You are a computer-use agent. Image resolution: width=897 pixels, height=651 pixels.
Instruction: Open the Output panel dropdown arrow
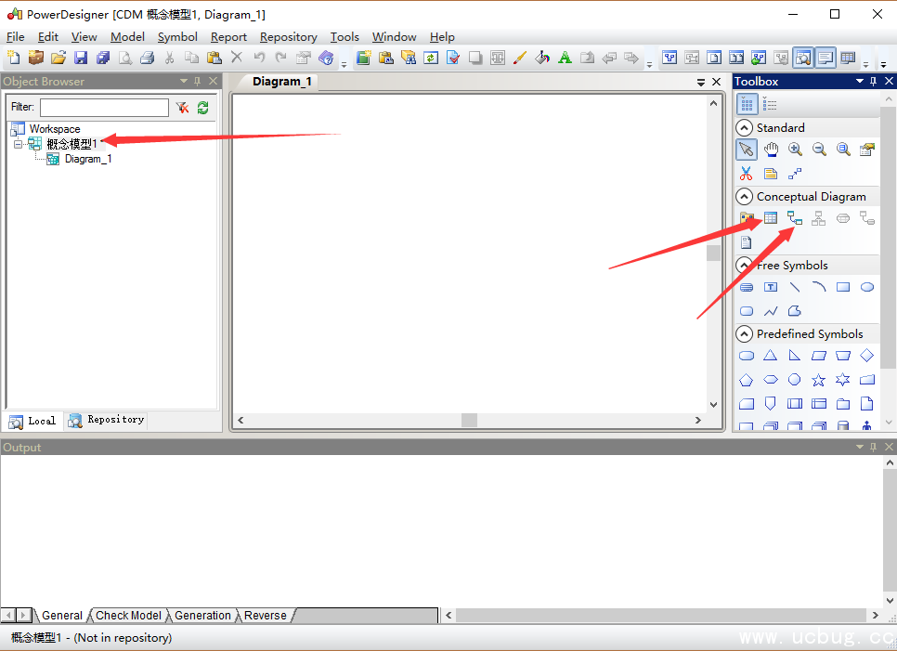pyautogui.click(x=859, y=447)
